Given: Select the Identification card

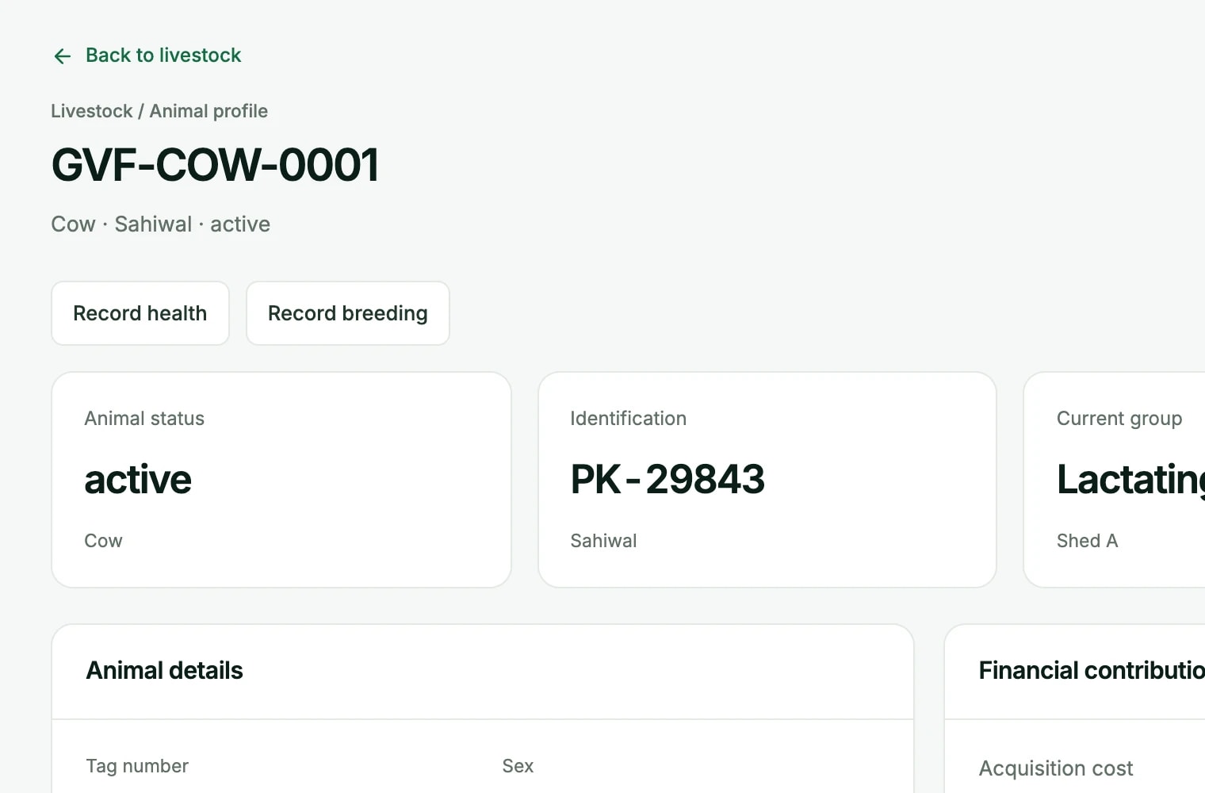Looking at the screenshot, I should coord(767,480).
